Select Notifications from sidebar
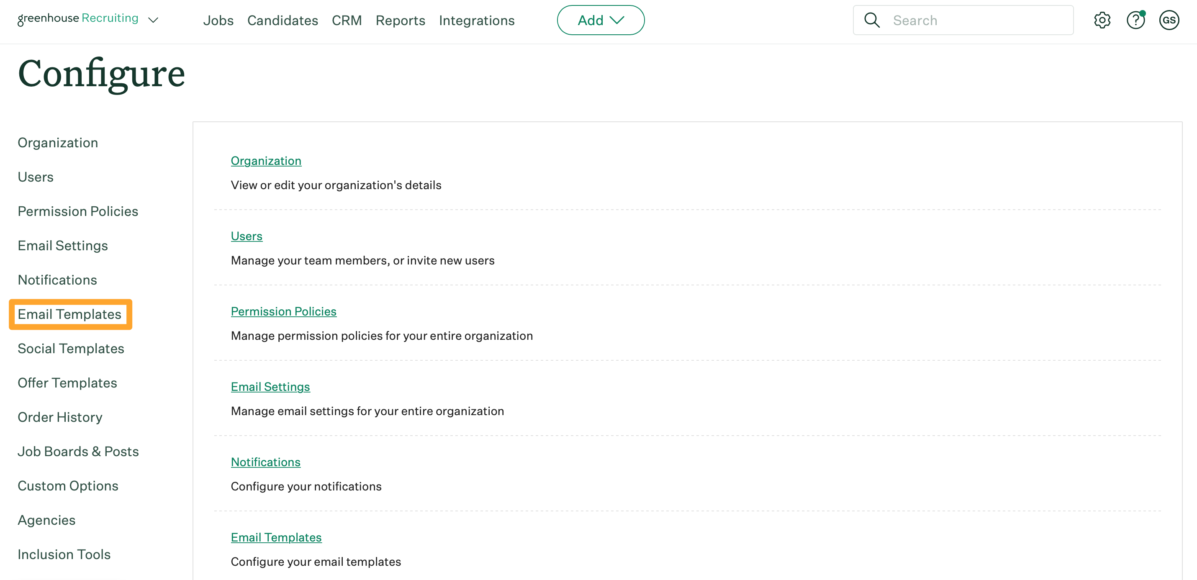The width and height of the screenshot is (1197, 580). point(57,279)
